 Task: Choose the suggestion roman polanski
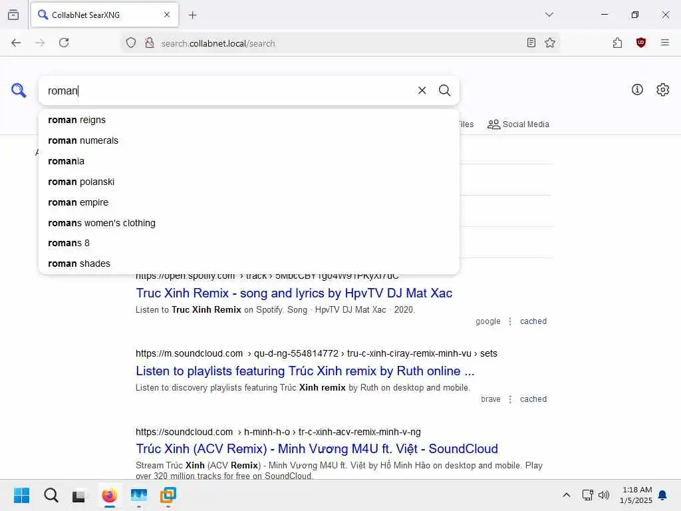click(x=249, y=182)
